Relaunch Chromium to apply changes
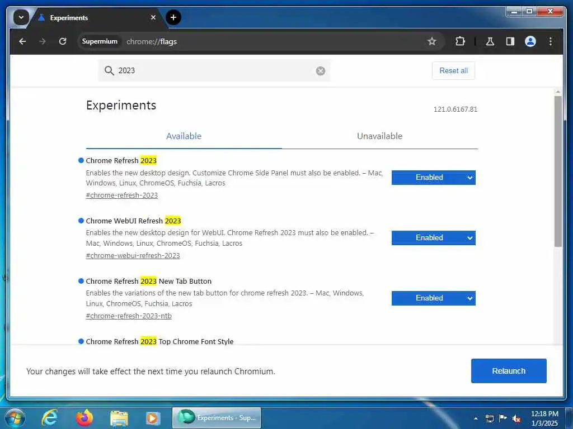The image size is (573, 429). [509, 371]
